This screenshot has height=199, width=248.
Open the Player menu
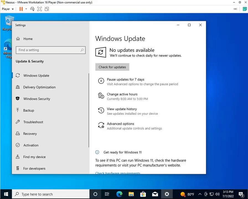tap(8, 9)
